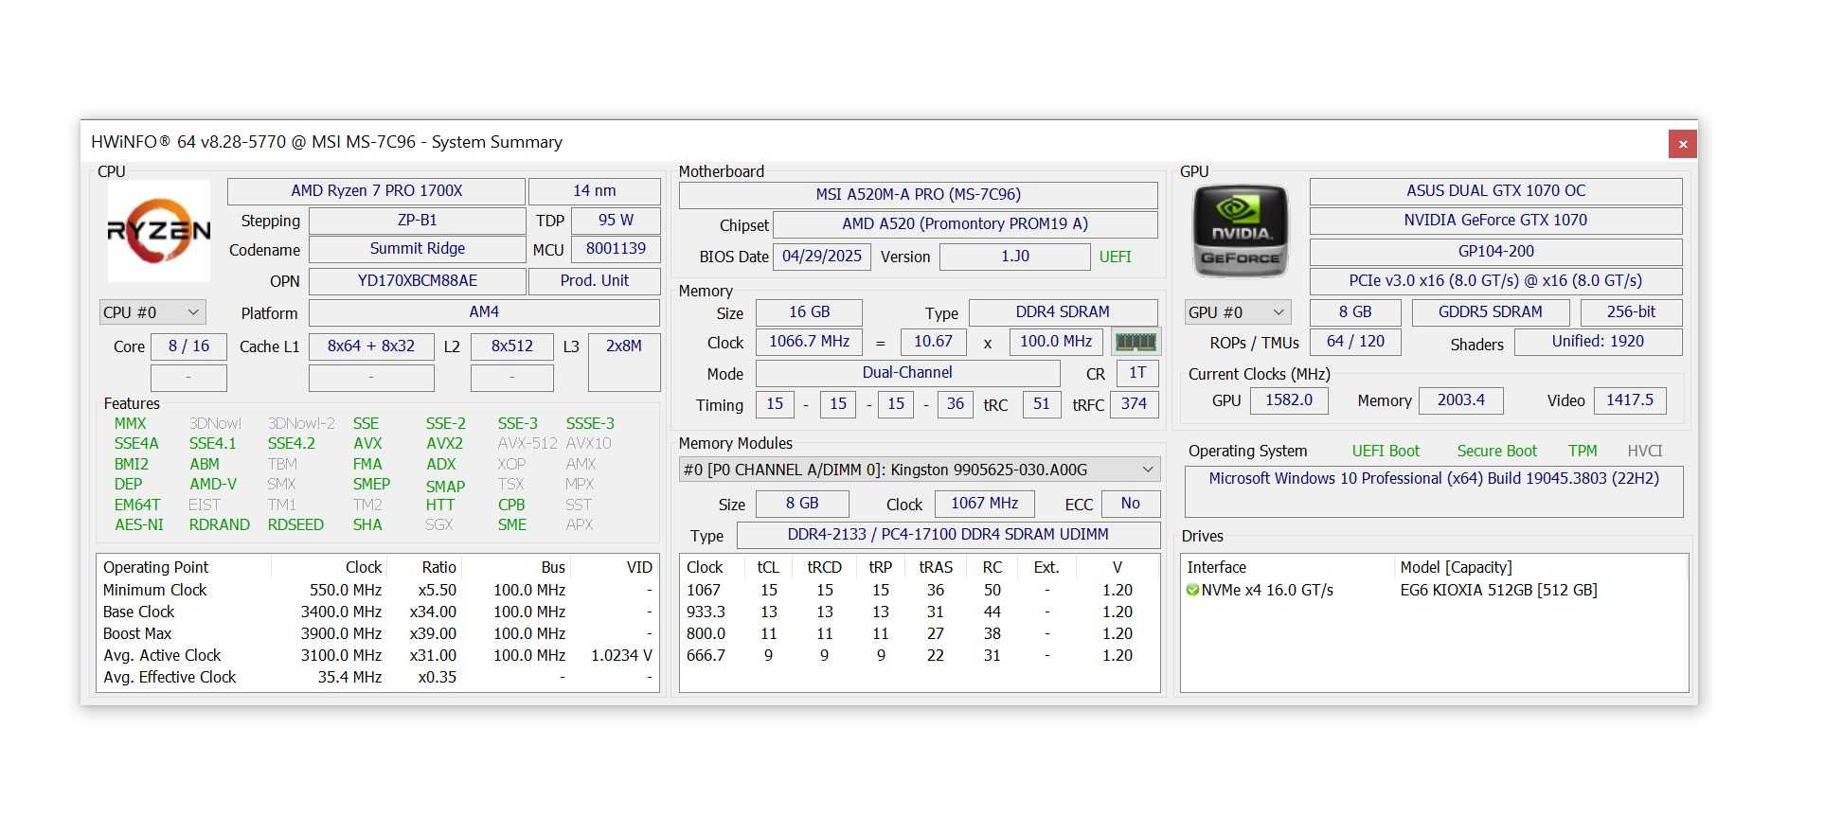The height and width of the screenshot is (834, 1842).
Task: Click the 8001139 MCU value
Action: [616, 249]
